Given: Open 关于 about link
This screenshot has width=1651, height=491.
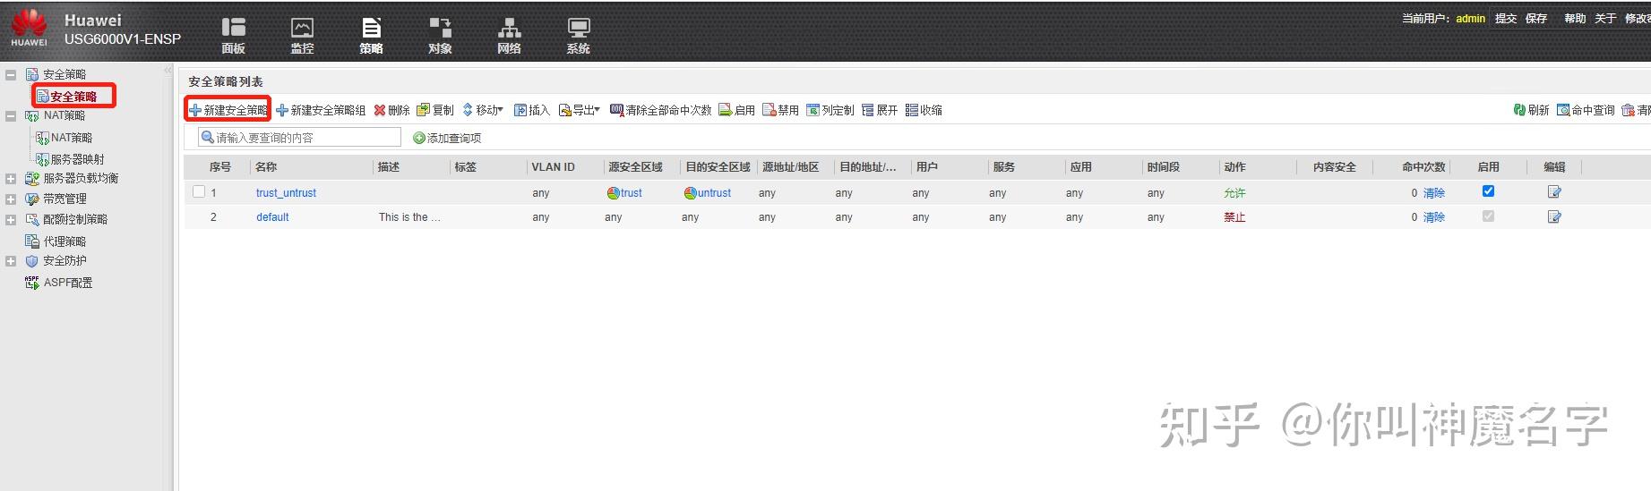Looking at the screenshot, I should coord(1605,18).
